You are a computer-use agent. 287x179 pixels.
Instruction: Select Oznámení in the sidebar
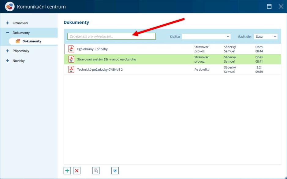coord(20,23)
